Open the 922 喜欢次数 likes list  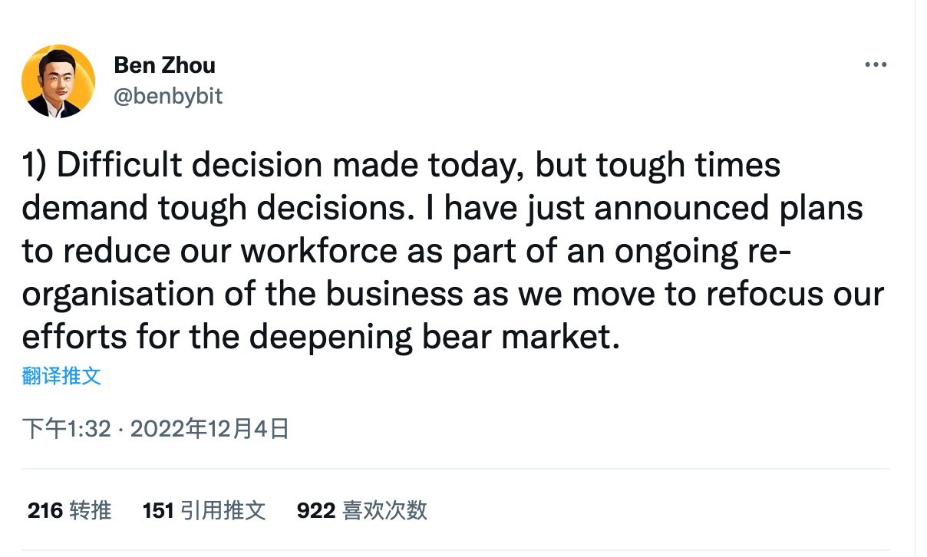point(361,509)
